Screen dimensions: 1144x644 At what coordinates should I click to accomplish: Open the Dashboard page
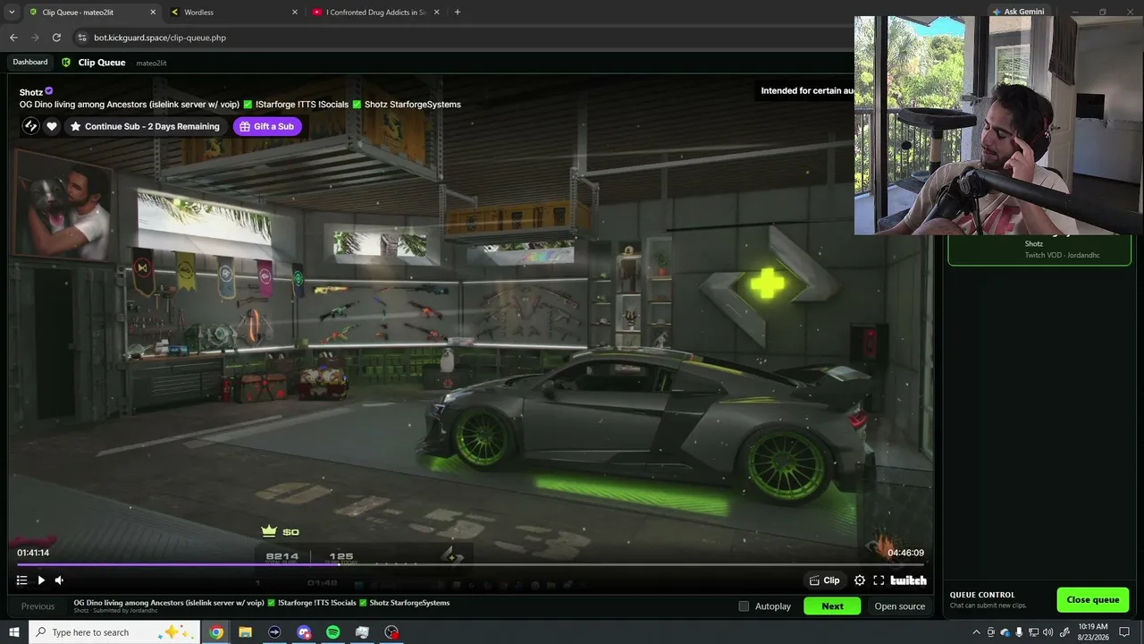pyautogui.click(x=30, y=63)
